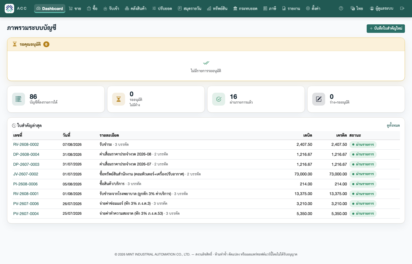Open the ภาษี menu
Image resolution: width=412 pixels, height=264 pixels.
[270, 9]
